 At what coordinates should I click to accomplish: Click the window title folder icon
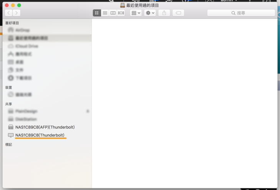[122, 5]
